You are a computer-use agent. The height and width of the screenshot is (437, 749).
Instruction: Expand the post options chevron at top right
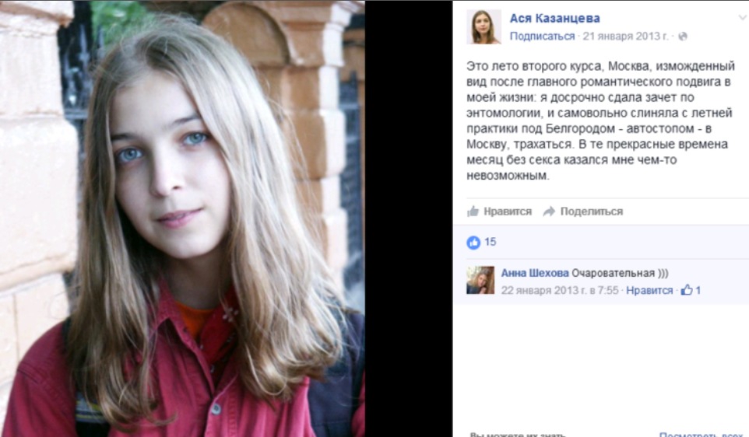[743, 18]
